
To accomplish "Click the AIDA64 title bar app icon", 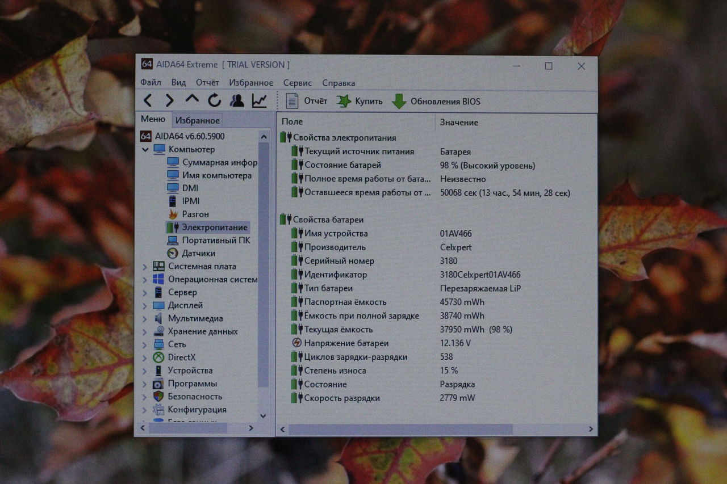I will click(147, 64).
